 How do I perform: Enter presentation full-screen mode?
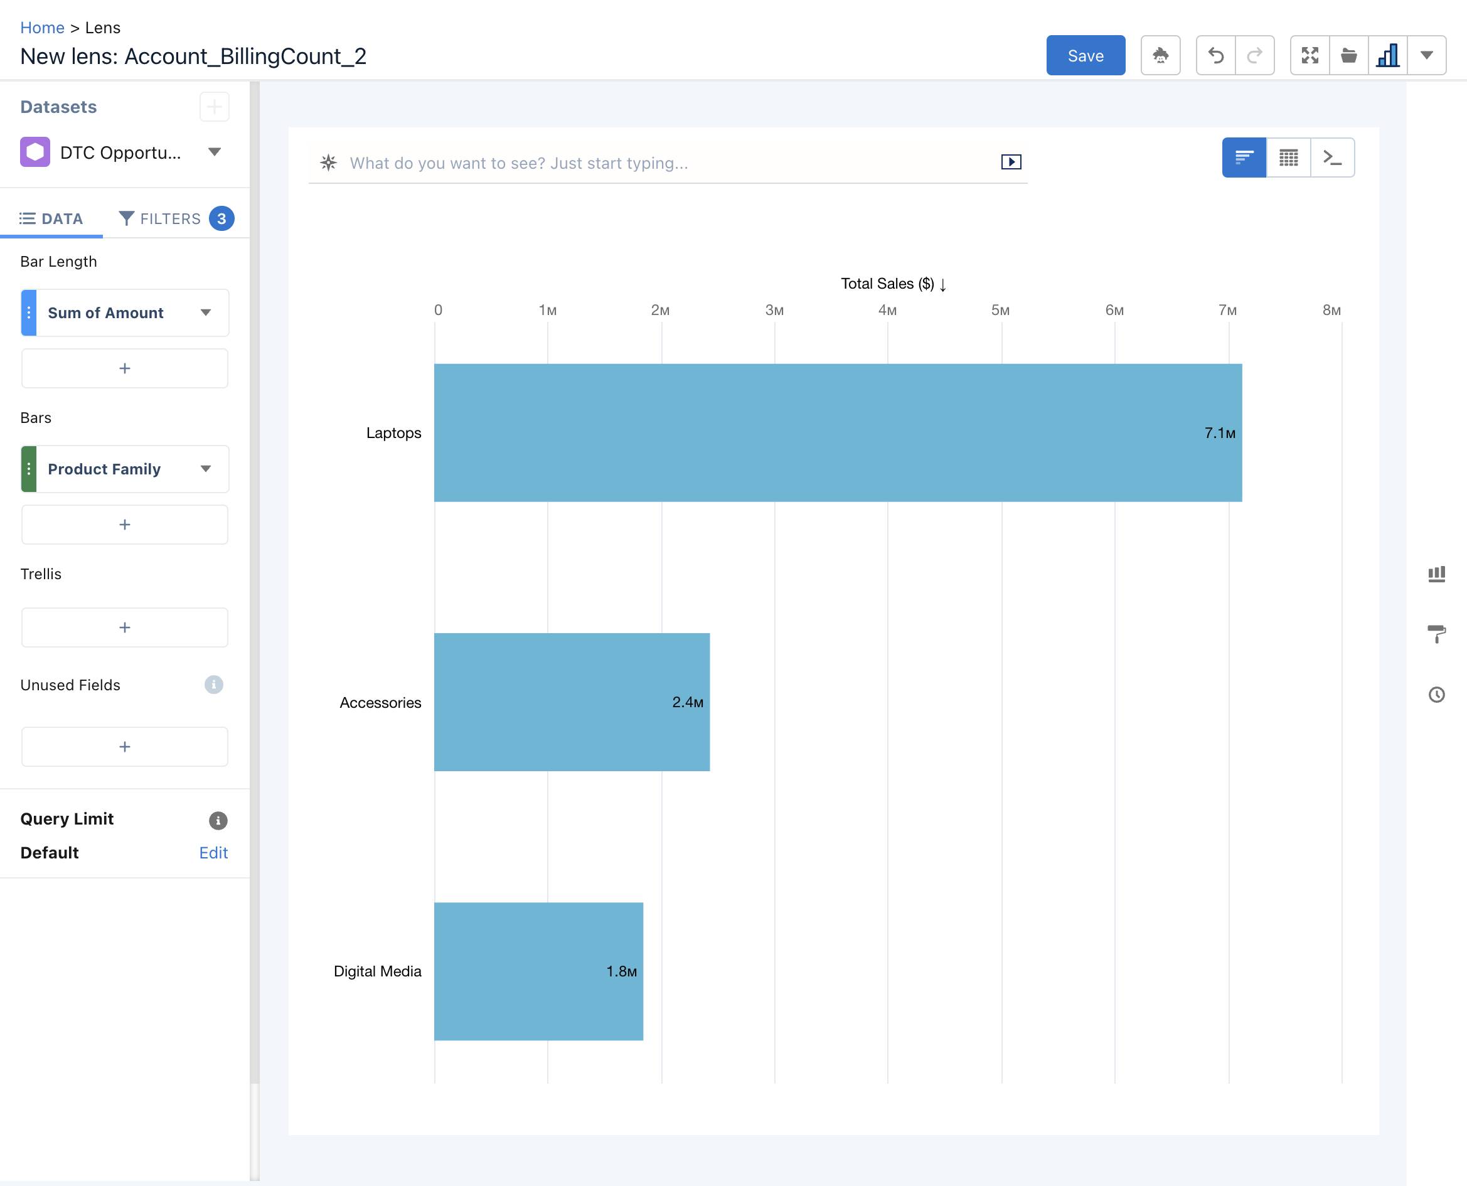pos(1311,55)
